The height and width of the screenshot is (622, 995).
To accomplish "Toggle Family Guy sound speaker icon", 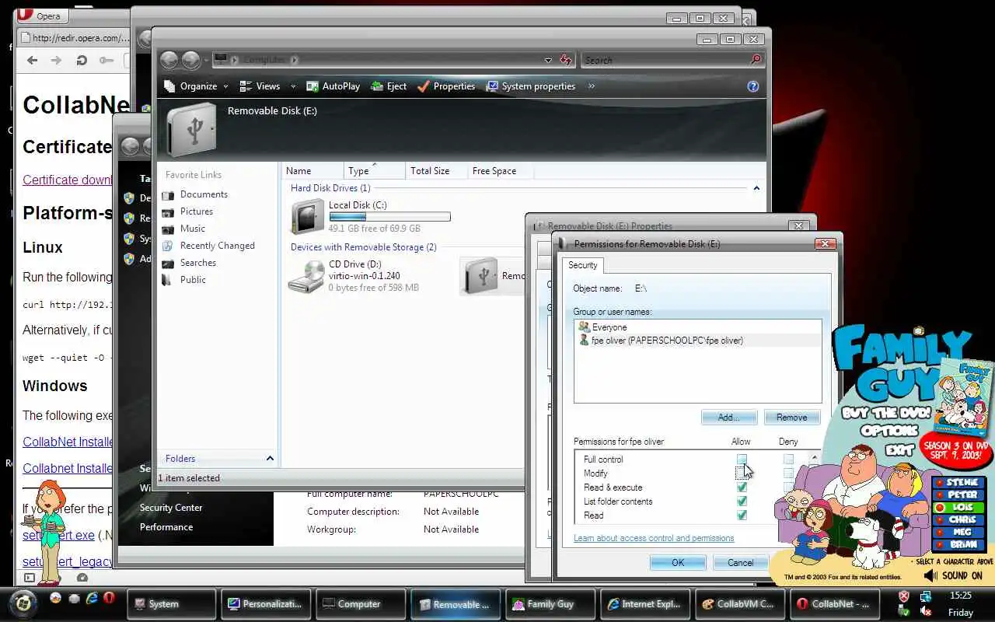I will (930, 576).
